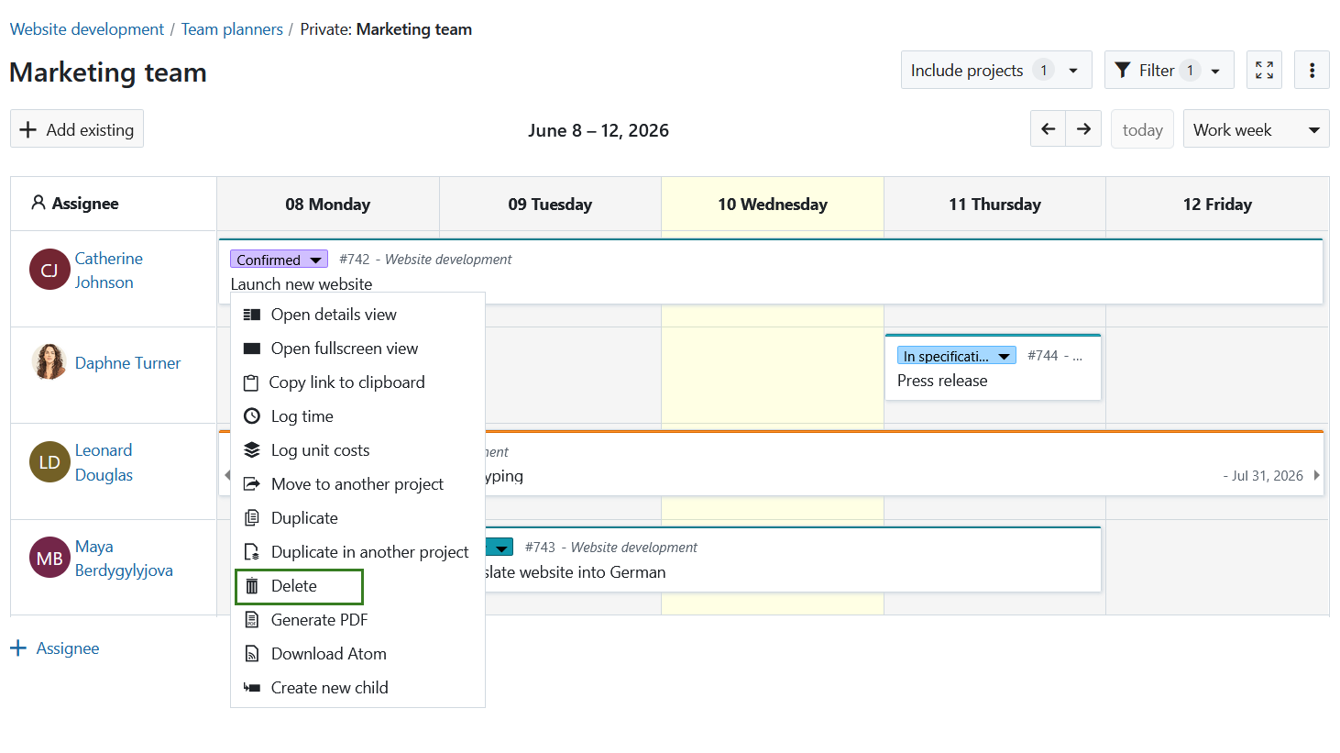Click the website into German card title
This screenshot has width=1340, height=753.
576,572
